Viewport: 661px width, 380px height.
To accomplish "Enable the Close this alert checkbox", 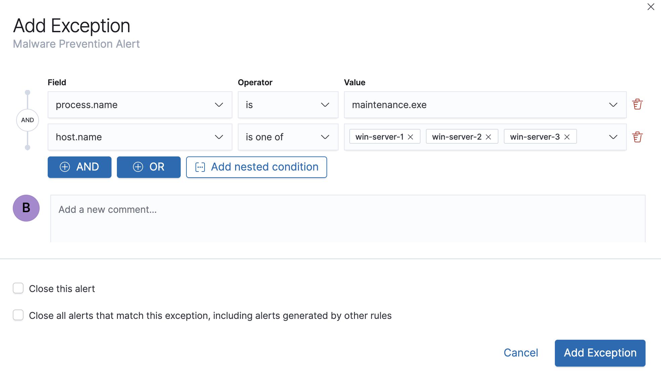I will [18, 288].
